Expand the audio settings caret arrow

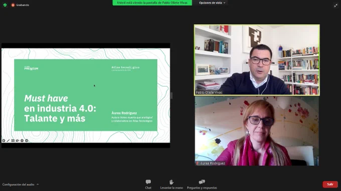(x=38, y=184)
